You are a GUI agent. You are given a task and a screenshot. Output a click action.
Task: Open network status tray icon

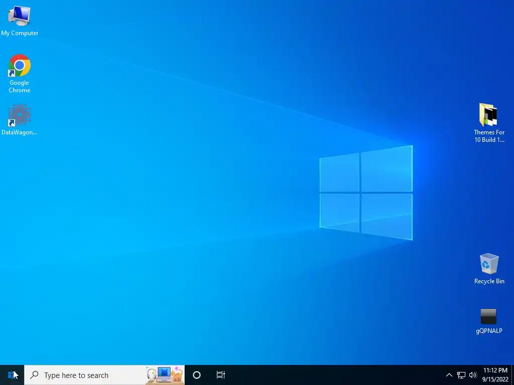[461, 375]
